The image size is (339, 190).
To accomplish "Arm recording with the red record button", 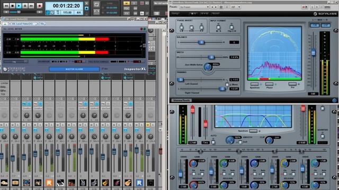I will (40, 6).
